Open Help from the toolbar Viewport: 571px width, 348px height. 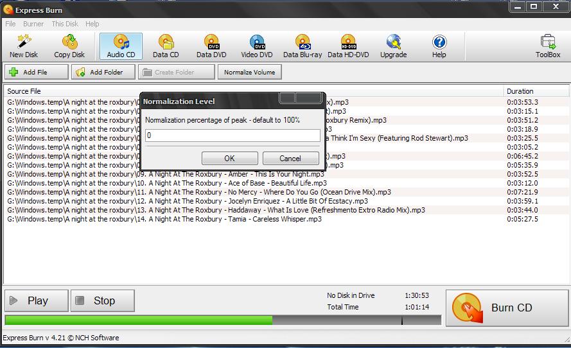(439, 46)
